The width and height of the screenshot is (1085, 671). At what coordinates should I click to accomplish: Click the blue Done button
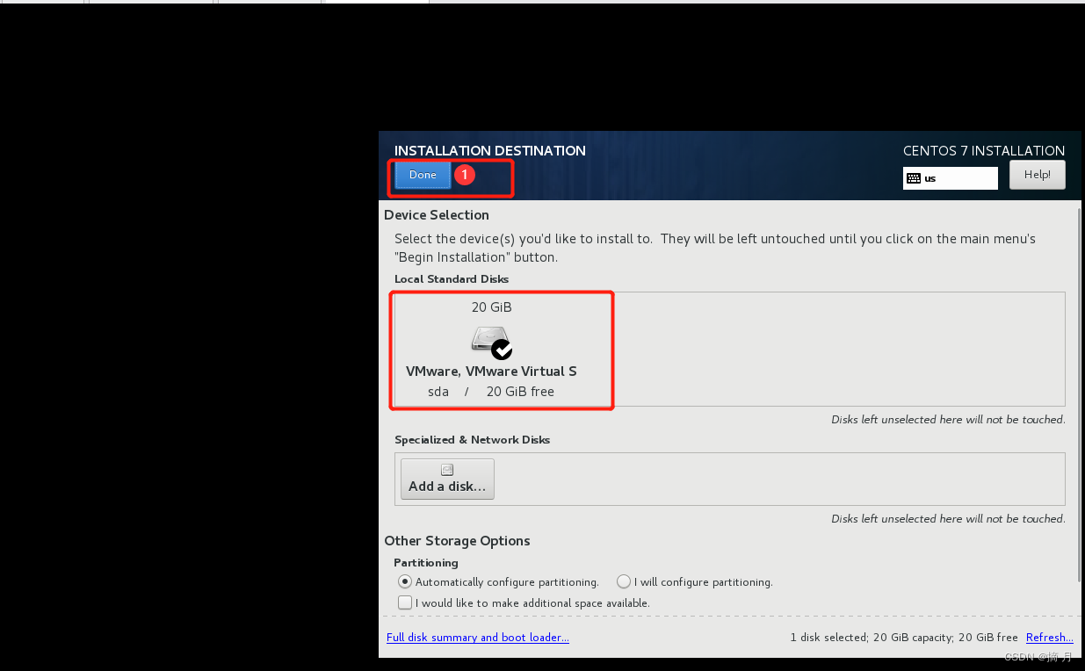(423, 175)
